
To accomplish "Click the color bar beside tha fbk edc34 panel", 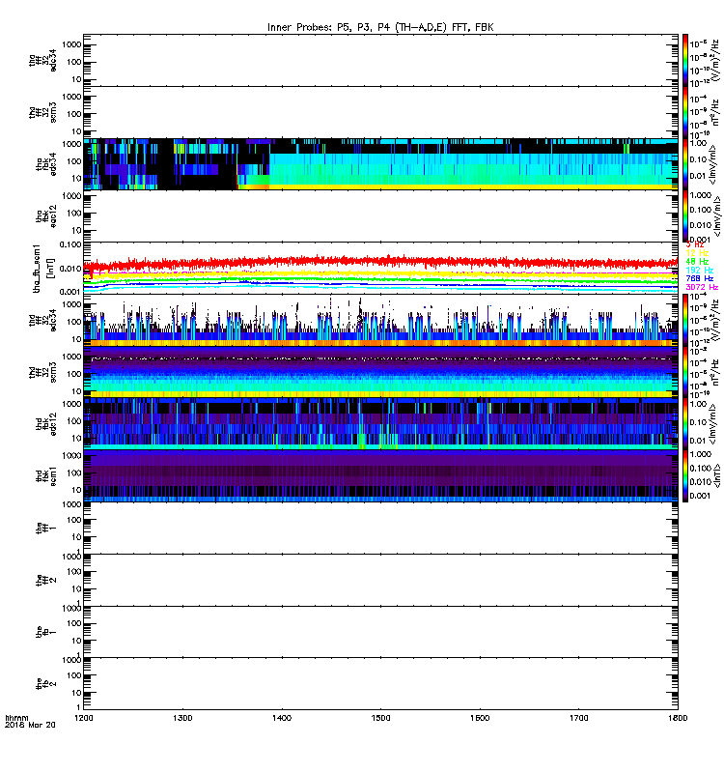I will coord(685,164).
